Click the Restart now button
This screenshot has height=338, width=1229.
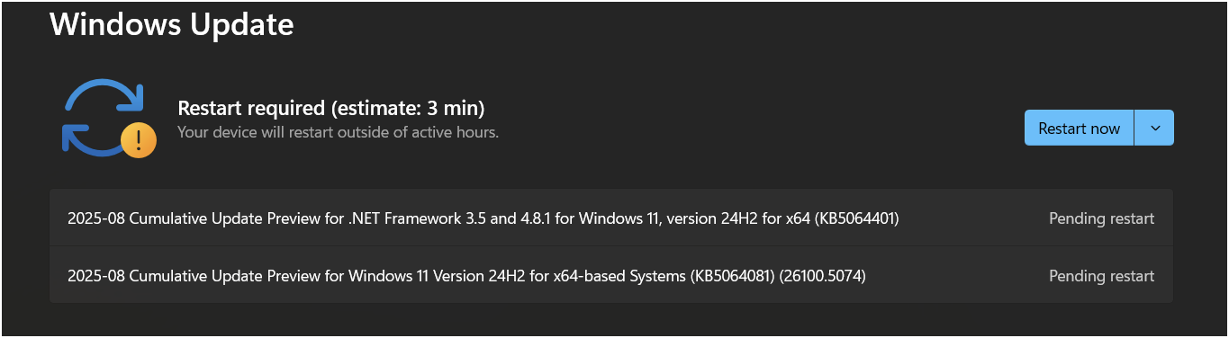click(x=1079, y=128)
